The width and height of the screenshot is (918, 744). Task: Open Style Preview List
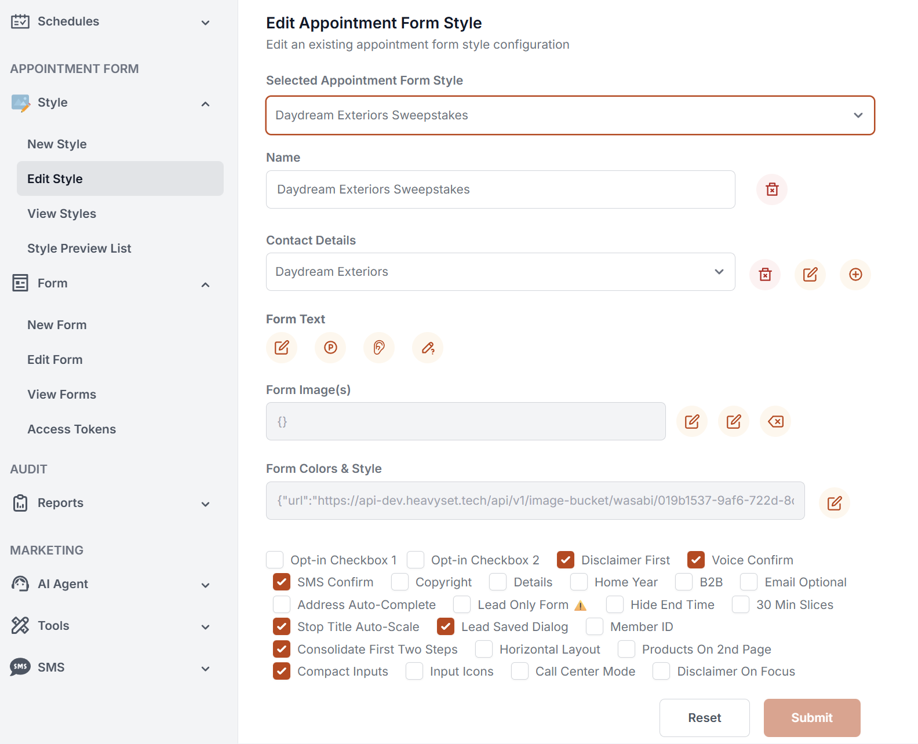(120, 248)
